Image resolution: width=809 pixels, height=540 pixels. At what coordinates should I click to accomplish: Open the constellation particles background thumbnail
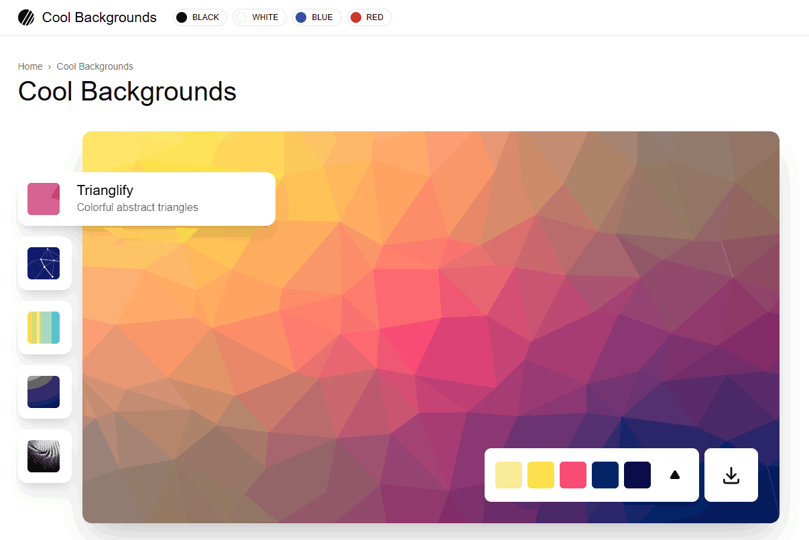pos(44,263)
